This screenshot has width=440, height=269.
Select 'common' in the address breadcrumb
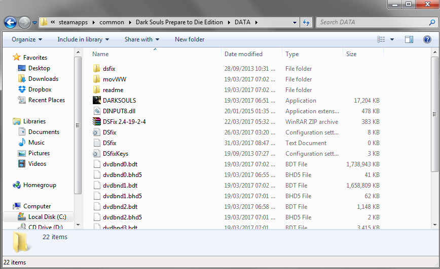(x=112, y=22)
